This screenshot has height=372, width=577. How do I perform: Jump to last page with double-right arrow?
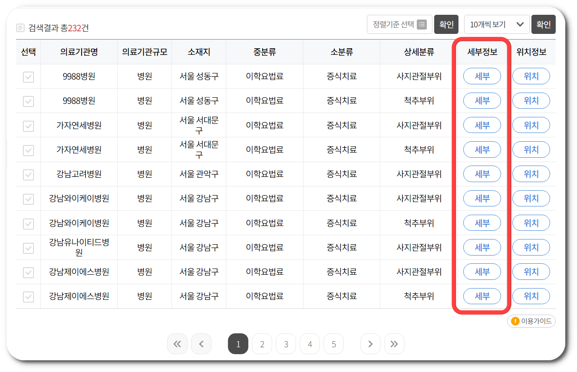394,344
